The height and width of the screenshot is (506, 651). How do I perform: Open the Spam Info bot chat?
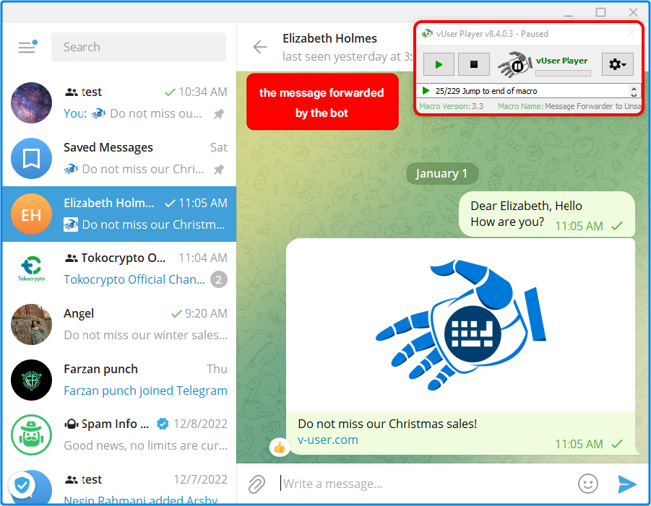[x=119, y=435]
